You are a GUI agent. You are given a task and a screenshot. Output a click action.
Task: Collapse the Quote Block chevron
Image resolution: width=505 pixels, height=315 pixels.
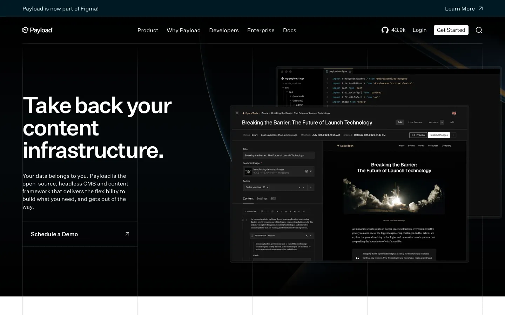click(x=311, y=236)
